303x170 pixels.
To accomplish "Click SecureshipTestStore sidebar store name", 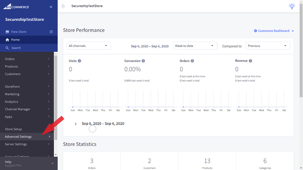I will [24, 19].
